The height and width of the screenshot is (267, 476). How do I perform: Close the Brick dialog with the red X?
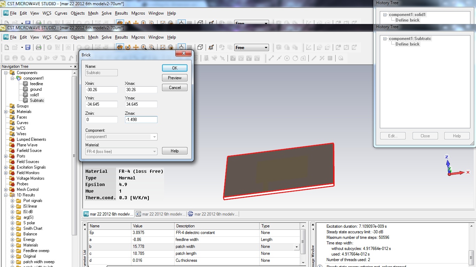tap(183, 54)
